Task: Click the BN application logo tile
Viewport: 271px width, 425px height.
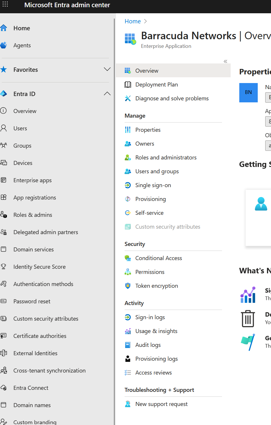Action: pos(249,93)
